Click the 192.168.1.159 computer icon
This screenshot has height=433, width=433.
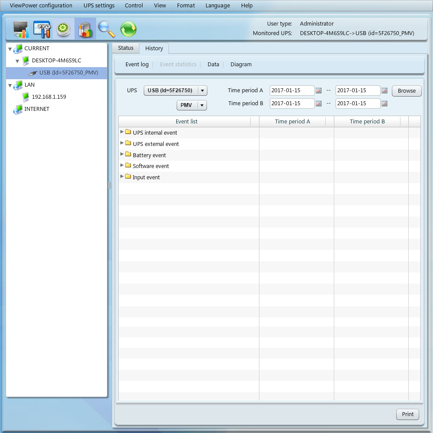coord(26,97)
